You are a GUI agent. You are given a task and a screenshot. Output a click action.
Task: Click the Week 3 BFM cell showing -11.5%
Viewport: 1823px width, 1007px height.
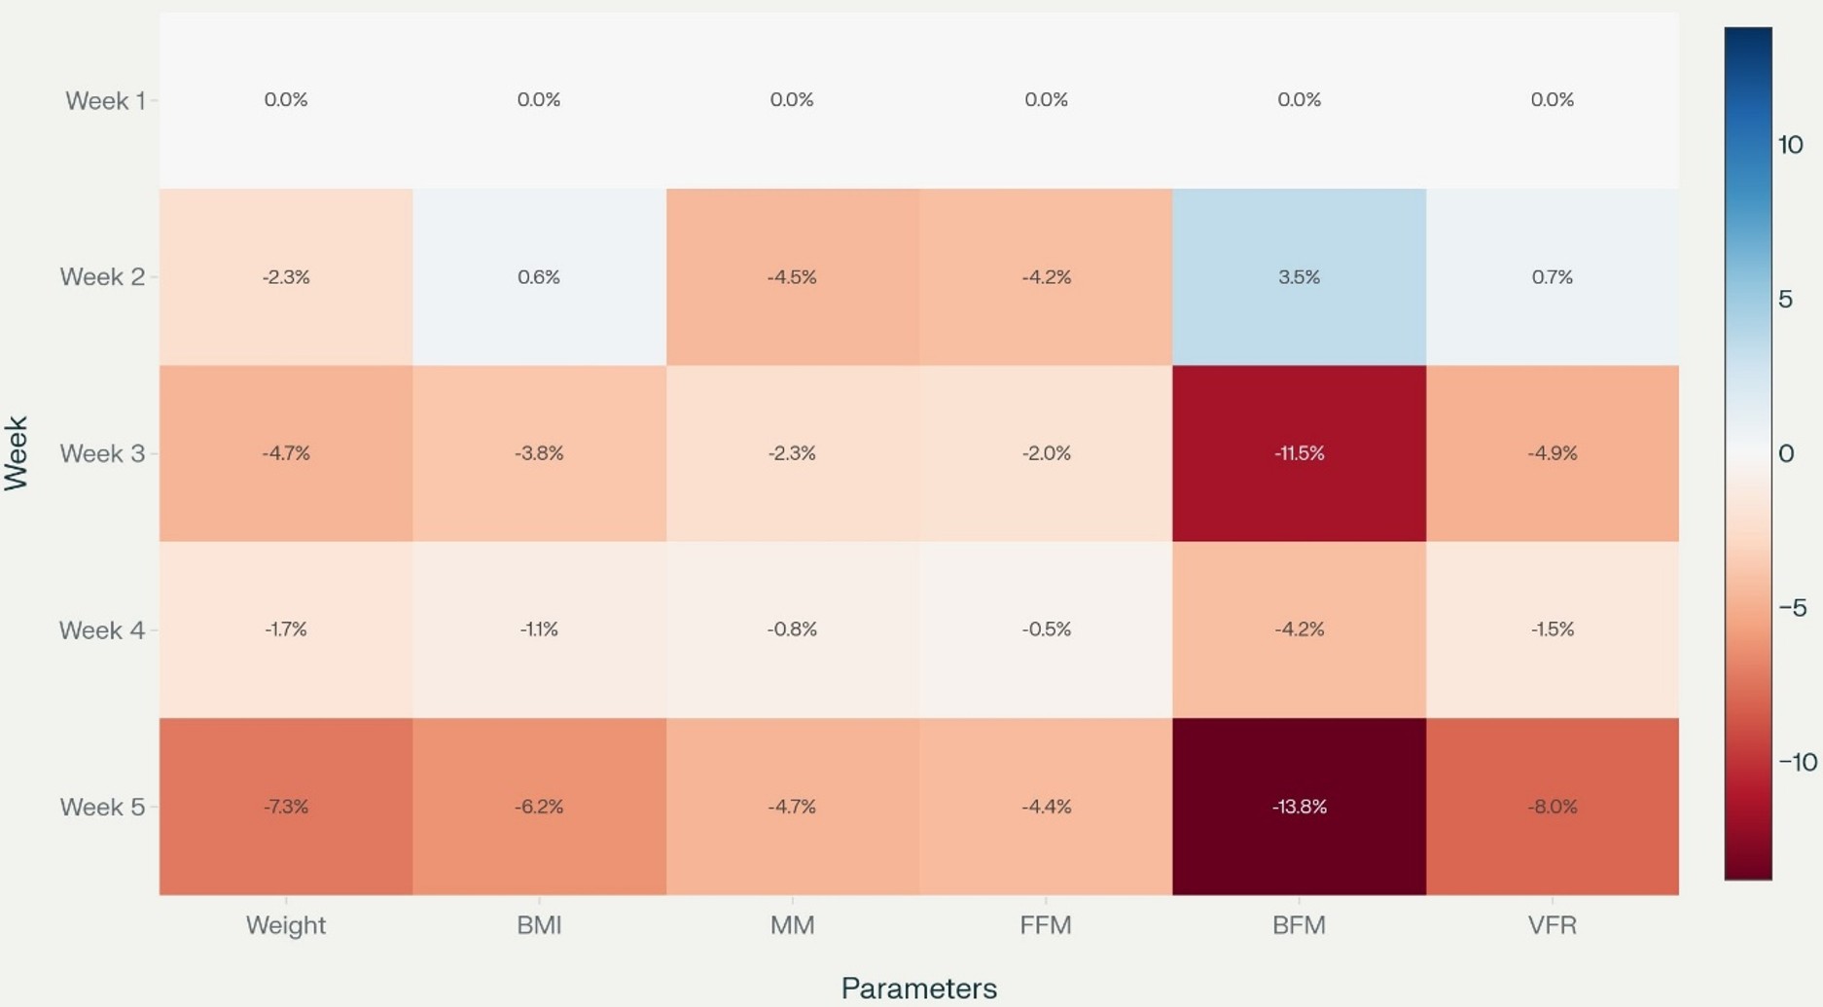tap(1299, 453)
